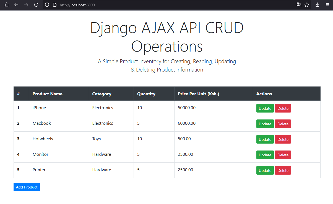This screenshot has width=333, height=204.
Task: Click the Toys category cell
Action: pos(111,139)
